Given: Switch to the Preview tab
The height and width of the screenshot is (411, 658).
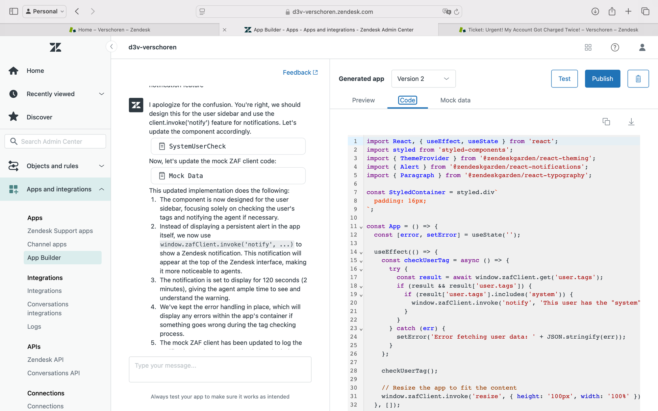Looking at the screenshot, I should pos(363,100).
